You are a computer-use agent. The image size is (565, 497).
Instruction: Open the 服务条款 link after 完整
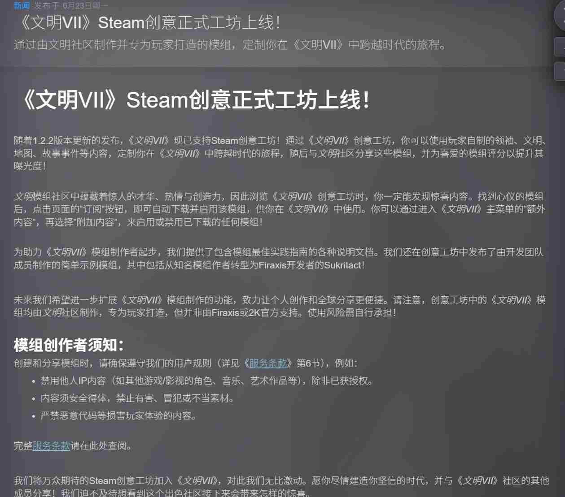click(x=51, y=446)
